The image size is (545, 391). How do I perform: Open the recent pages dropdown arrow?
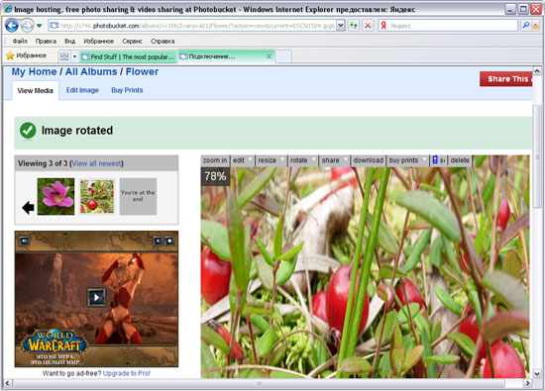(x=39, y=26)
